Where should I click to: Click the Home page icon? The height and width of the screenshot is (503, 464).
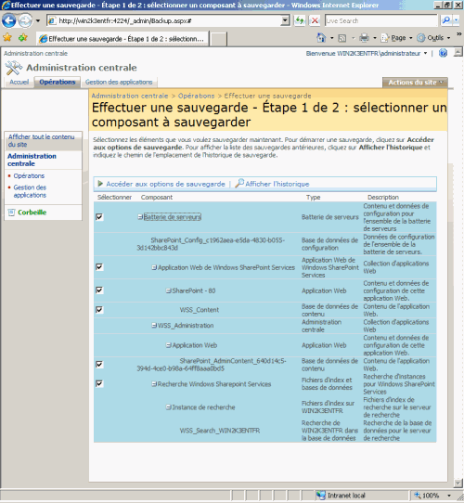pyautogui.click(x=321, y=38)
